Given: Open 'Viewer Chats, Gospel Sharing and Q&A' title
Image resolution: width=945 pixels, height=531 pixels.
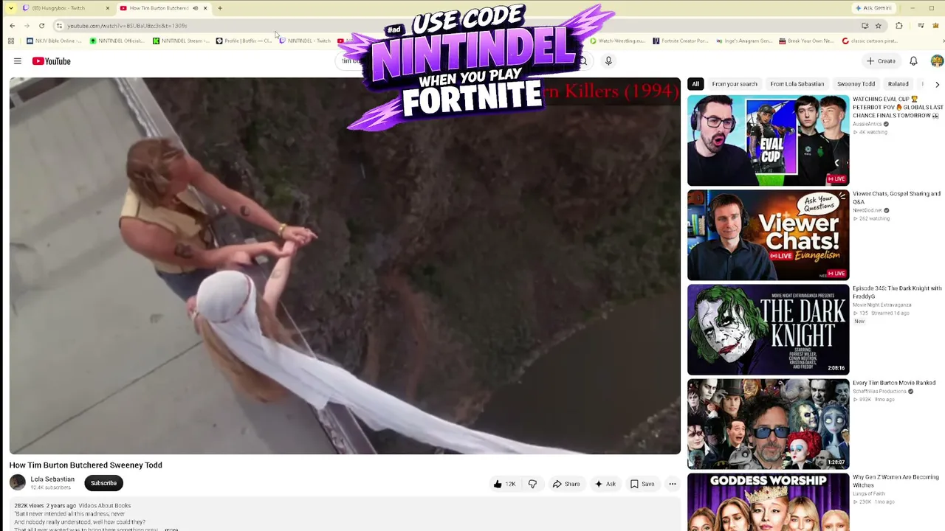Looking at the screenshot, I should pyautogui.click(x=896, y=198).
